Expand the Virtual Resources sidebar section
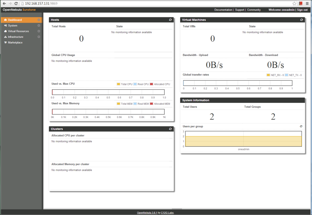This screenshot has width=312, height=215. (x=39, y=31)
